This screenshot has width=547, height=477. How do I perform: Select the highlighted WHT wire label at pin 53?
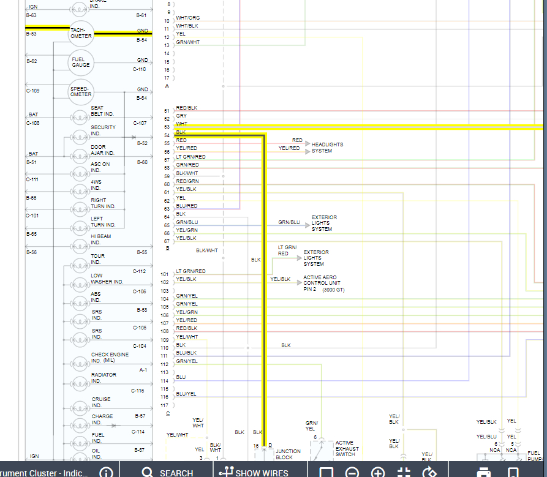[181, 124]
